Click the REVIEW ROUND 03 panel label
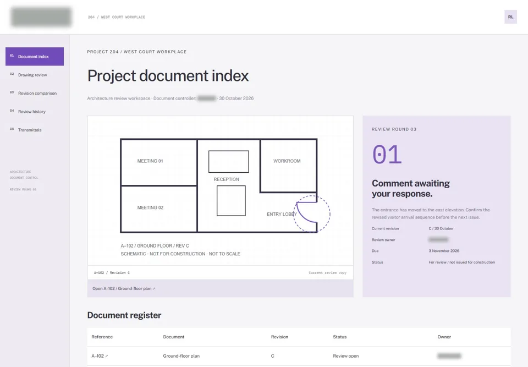528x367 pixels. (x=394, y=129)
